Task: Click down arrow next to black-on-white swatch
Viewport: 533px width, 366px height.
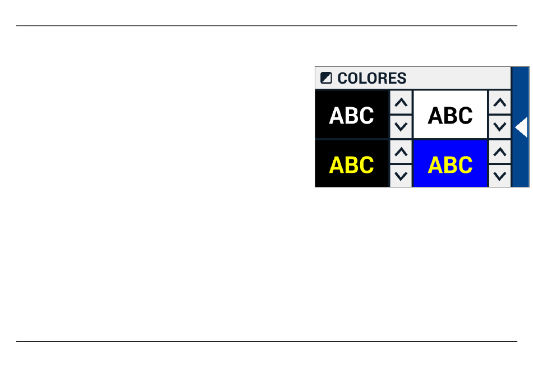Action: pos(500,127)
